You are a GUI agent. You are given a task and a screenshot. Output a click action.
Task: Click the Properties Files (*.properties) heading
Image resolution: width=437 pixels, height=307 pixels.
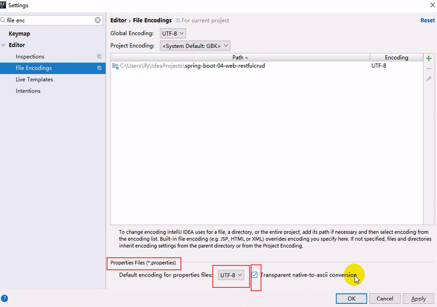(143, 263)
